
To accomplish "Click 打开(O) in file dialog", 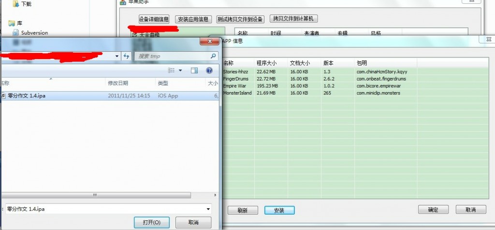I will coord(152,222).
